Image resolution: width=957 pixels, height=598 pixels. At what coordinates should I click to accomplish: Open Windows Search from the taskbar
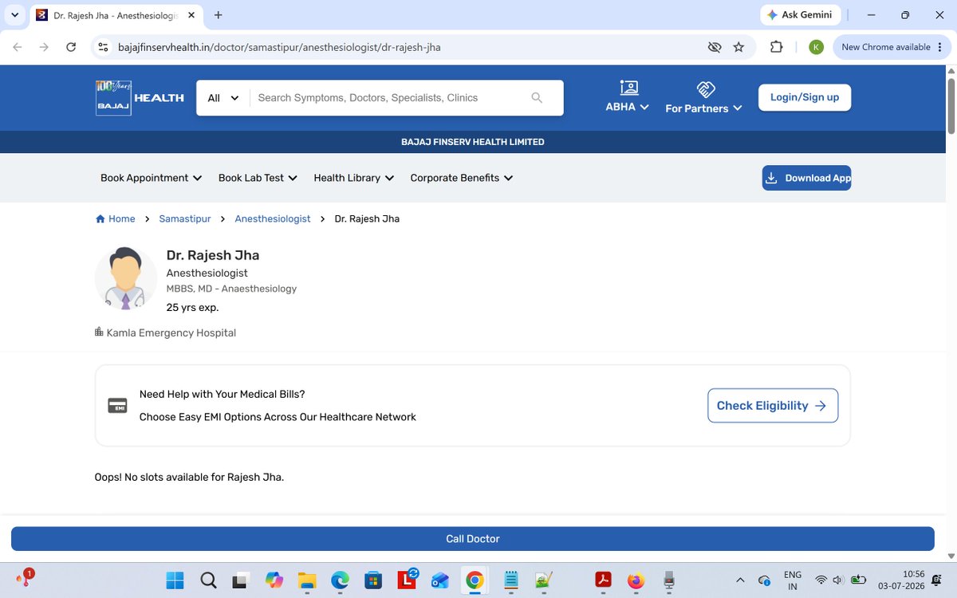click(x=208, y=580)
